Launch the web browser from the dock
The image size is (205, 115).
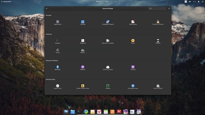coord(86,111)
